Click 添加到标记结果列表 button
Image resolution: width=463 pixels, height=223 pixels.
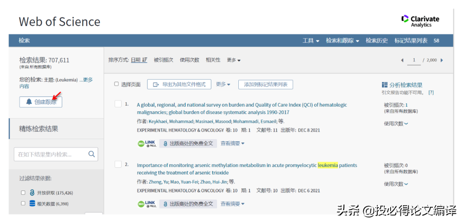265,84
